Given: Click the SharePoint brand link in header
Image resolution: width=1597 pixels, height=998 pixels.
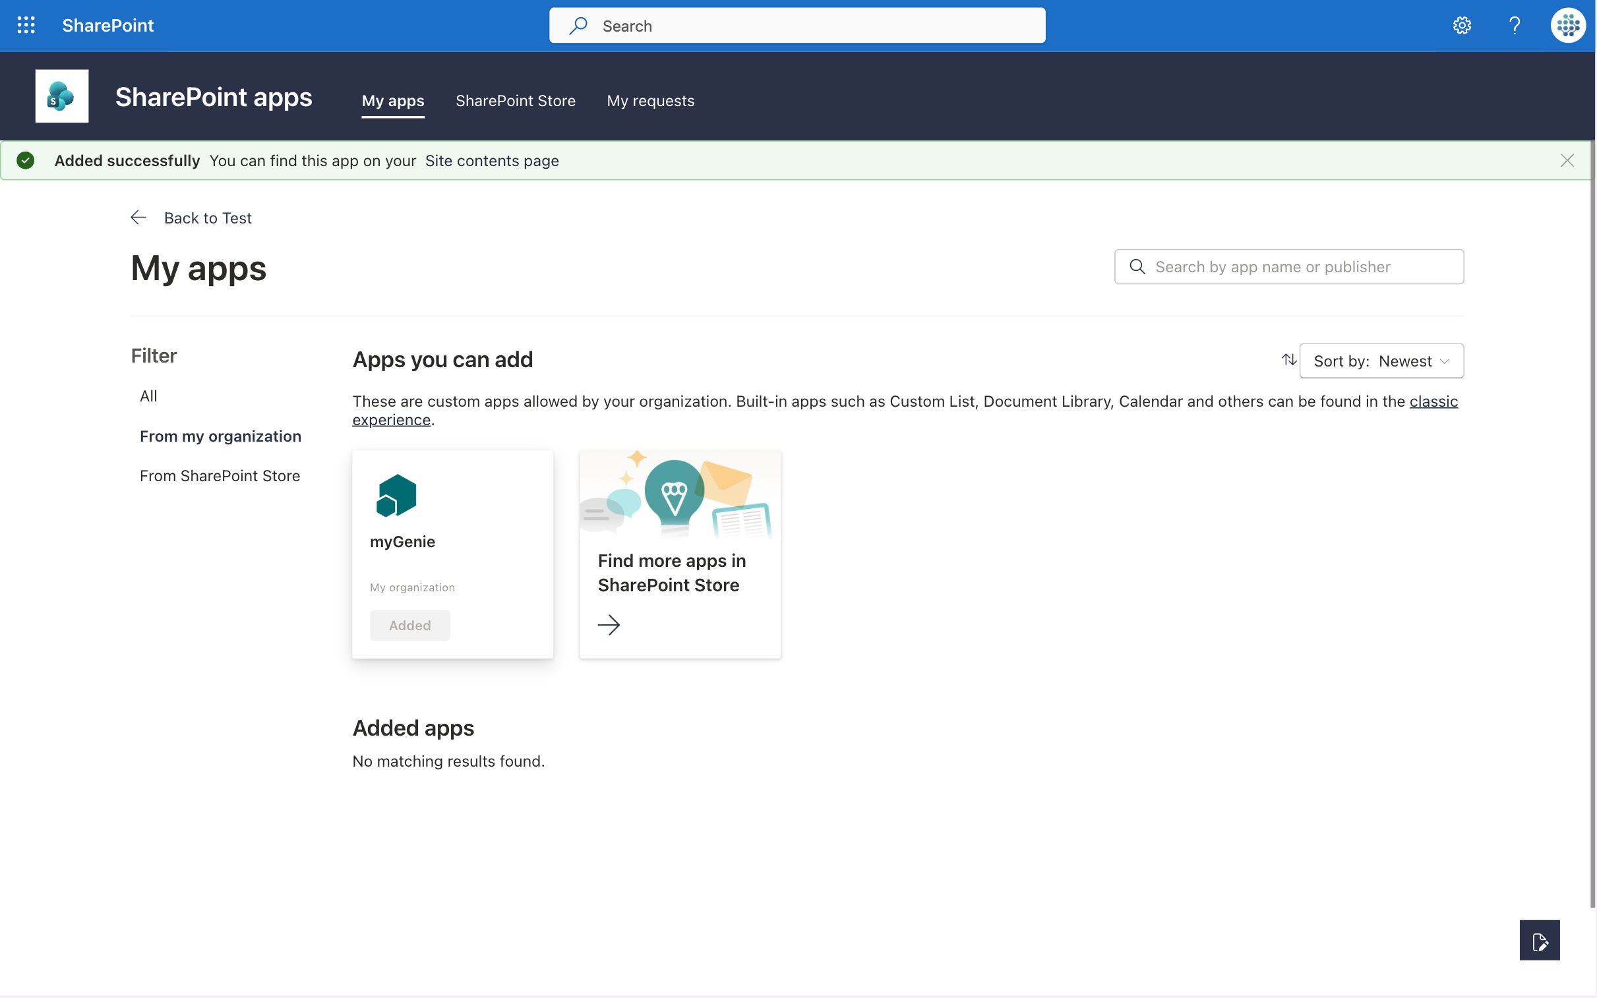Looking at the screenshot, I should (108, 26).
